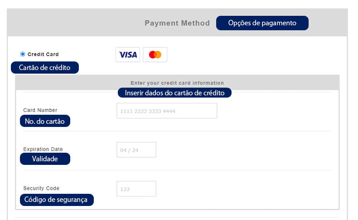Click the Mastercard logo
The image size is (358, 220).
(155, 55)
